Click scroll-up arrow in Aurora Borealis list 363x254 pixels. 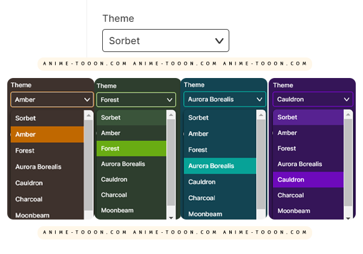click(261, 115)
